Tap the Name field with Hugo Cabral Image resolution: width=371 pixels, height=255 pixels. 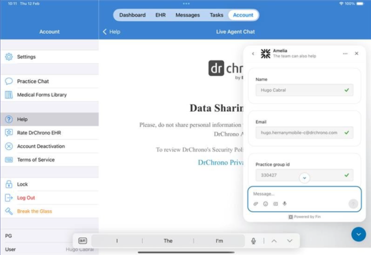tap(304, 90)
